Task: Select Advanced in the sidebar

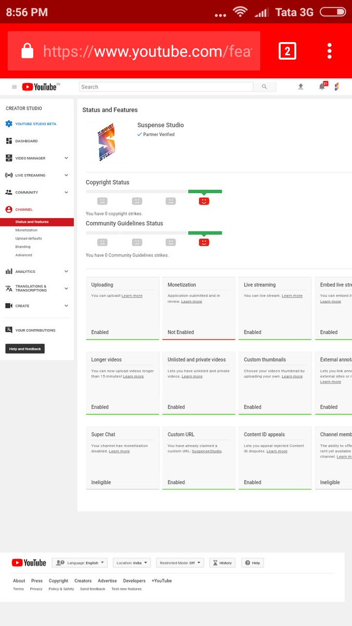Action: pyautogui.click(x=23, y=255)
